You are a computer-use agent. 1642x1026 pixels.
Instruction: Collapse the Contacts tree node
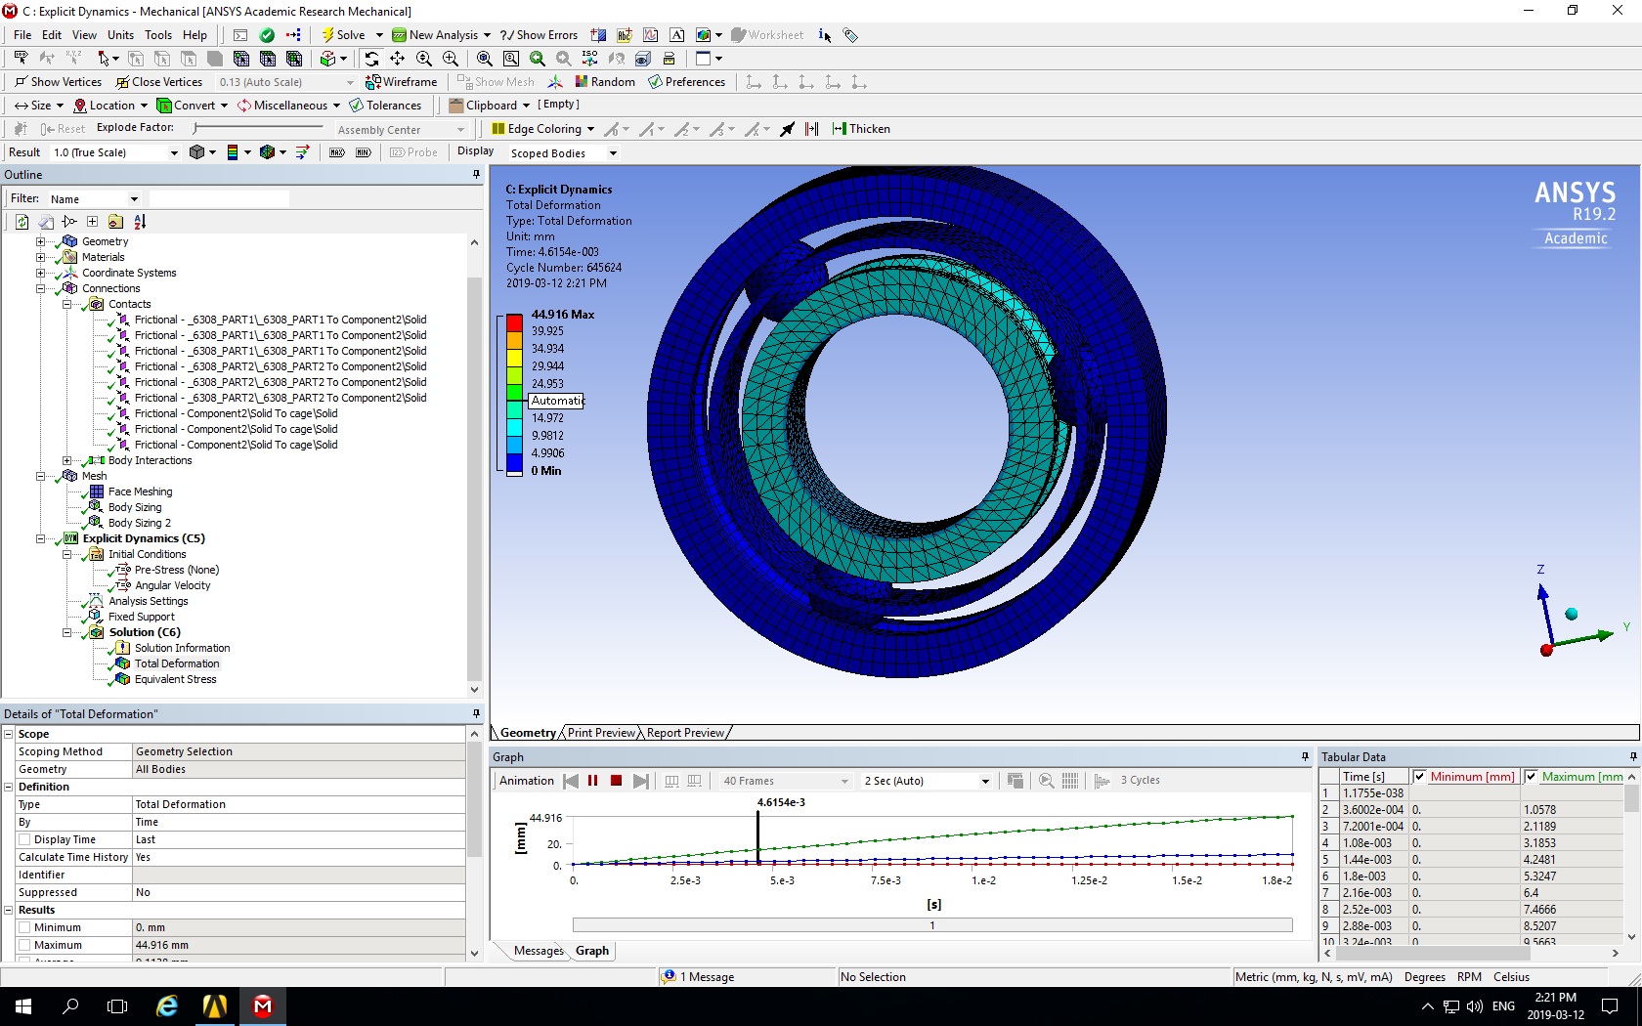(67, 304)
